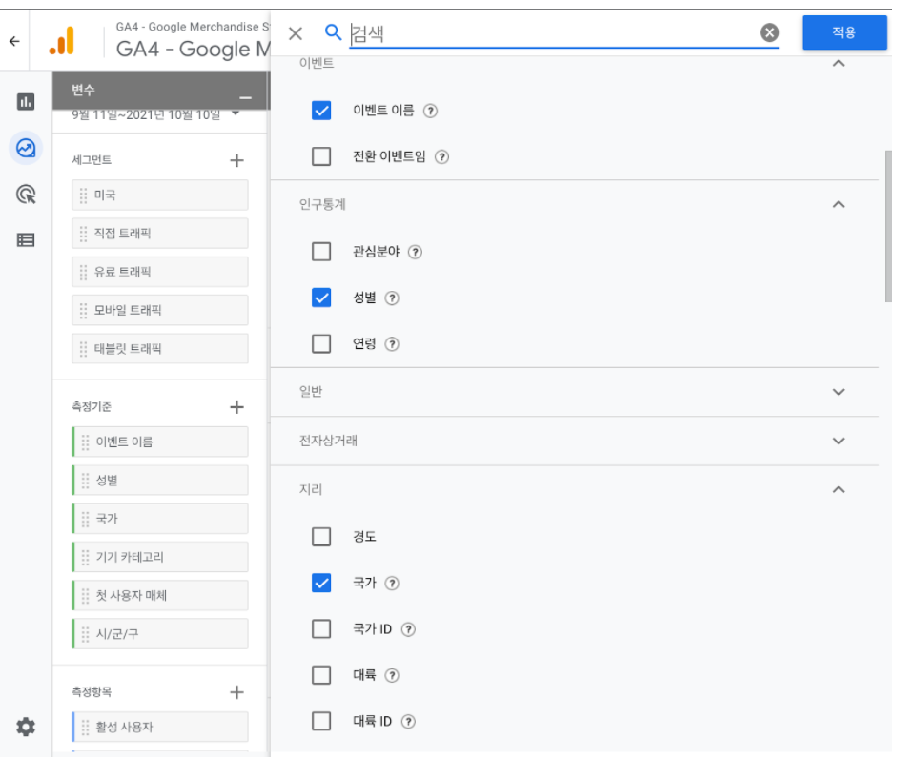The image size is (902, 760).
Task: Uncheck the 성별 checkbox
Action: click(321, 298)
